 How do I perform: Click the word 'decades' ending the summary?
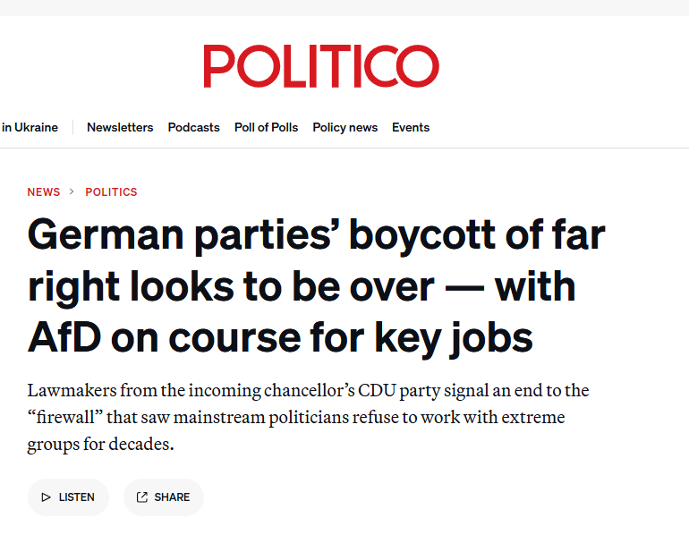138,445
